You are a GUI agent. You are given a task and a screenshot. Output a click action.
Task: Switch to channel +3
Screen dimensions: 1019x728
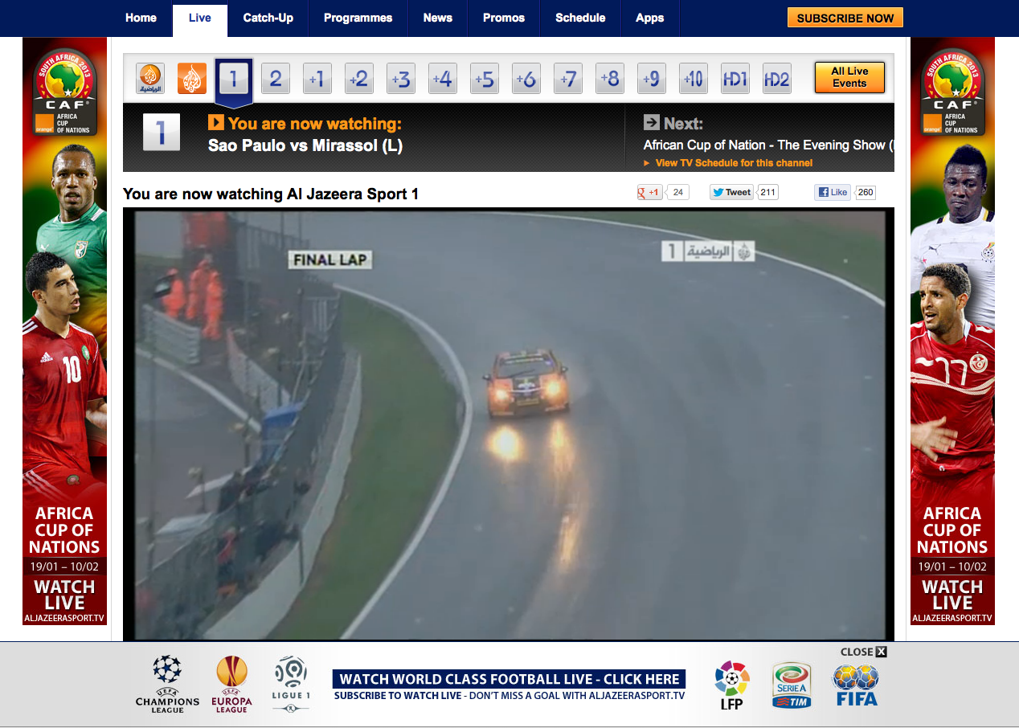click(401, 79)
